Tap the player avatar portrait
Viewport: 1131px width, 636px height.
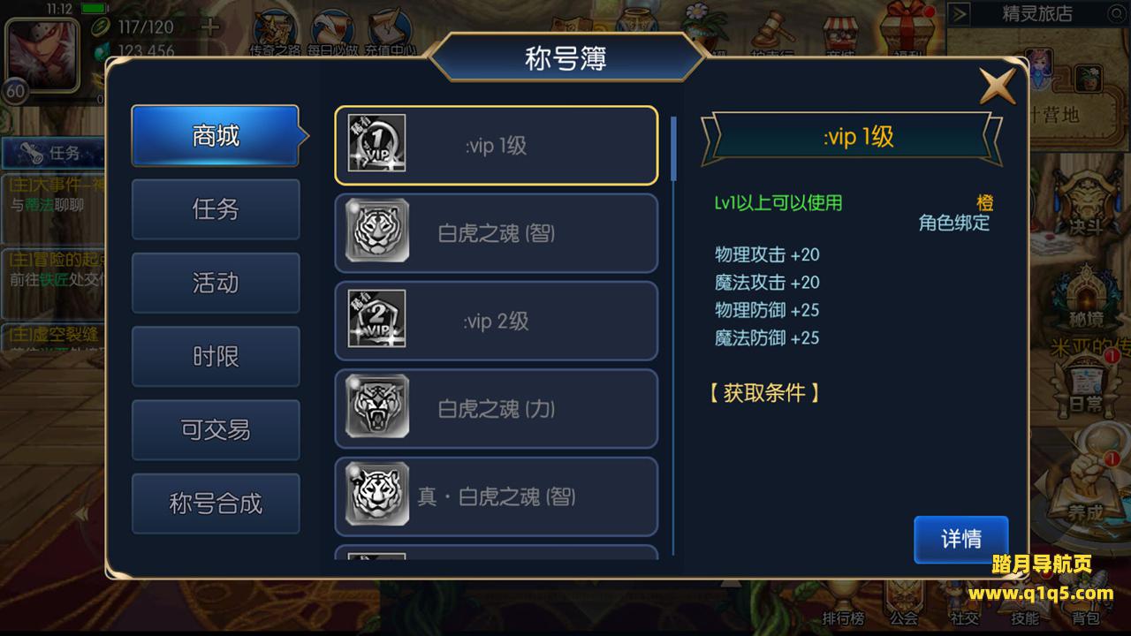(x=42, y=53)
